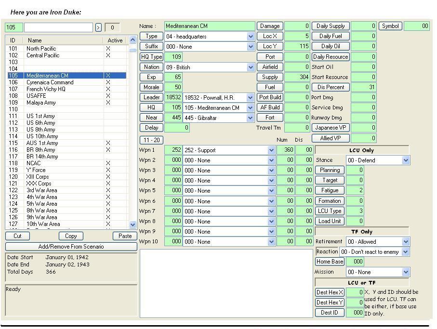Expand the Leader dropdown for Pownall, H.R.
Image resolution: width=437 pixels, height=329 pixels.
point(250,97)
